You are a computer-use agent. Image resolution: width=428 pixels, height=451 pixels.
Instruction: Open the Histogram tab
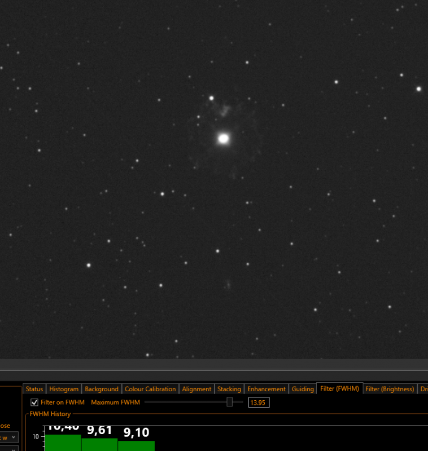[64, 389]
